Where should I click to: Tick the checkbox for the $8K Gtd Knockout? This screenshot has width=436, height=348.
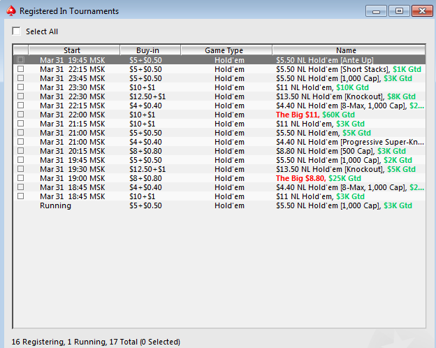20,96
